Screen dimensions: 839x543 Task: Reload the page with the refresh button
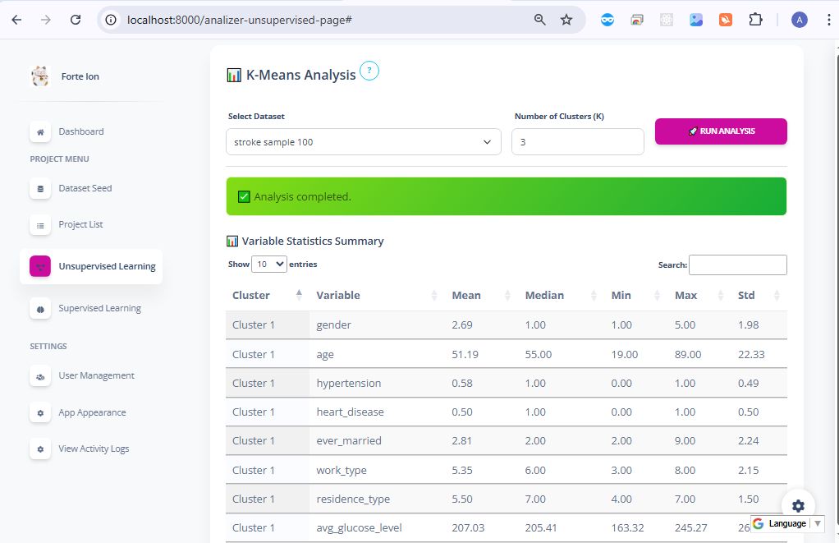coord(76,20)
